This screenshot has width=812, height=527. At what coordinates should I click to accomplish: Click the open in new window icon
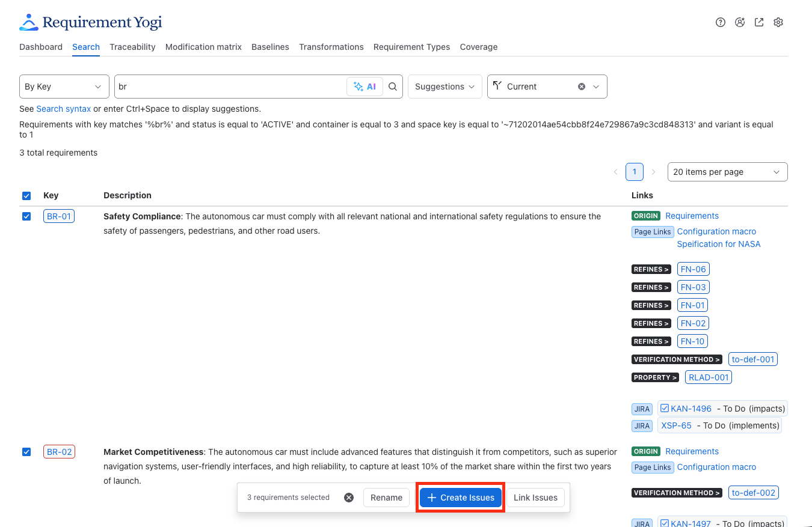point(759,22)
